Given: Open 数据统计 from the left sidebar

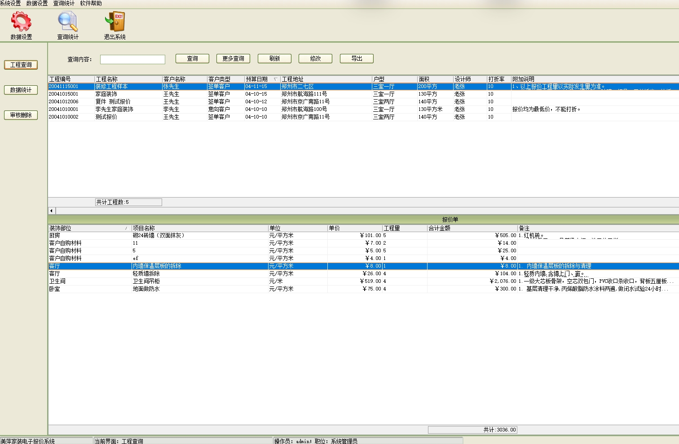Looking at the screenshot, I should tap(21, 90).
